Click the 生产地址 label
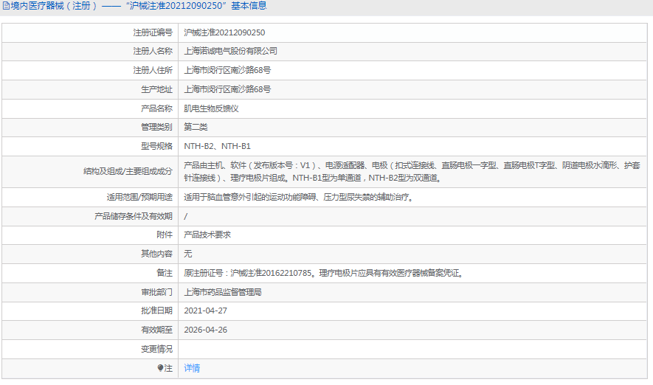 (156, 89)
